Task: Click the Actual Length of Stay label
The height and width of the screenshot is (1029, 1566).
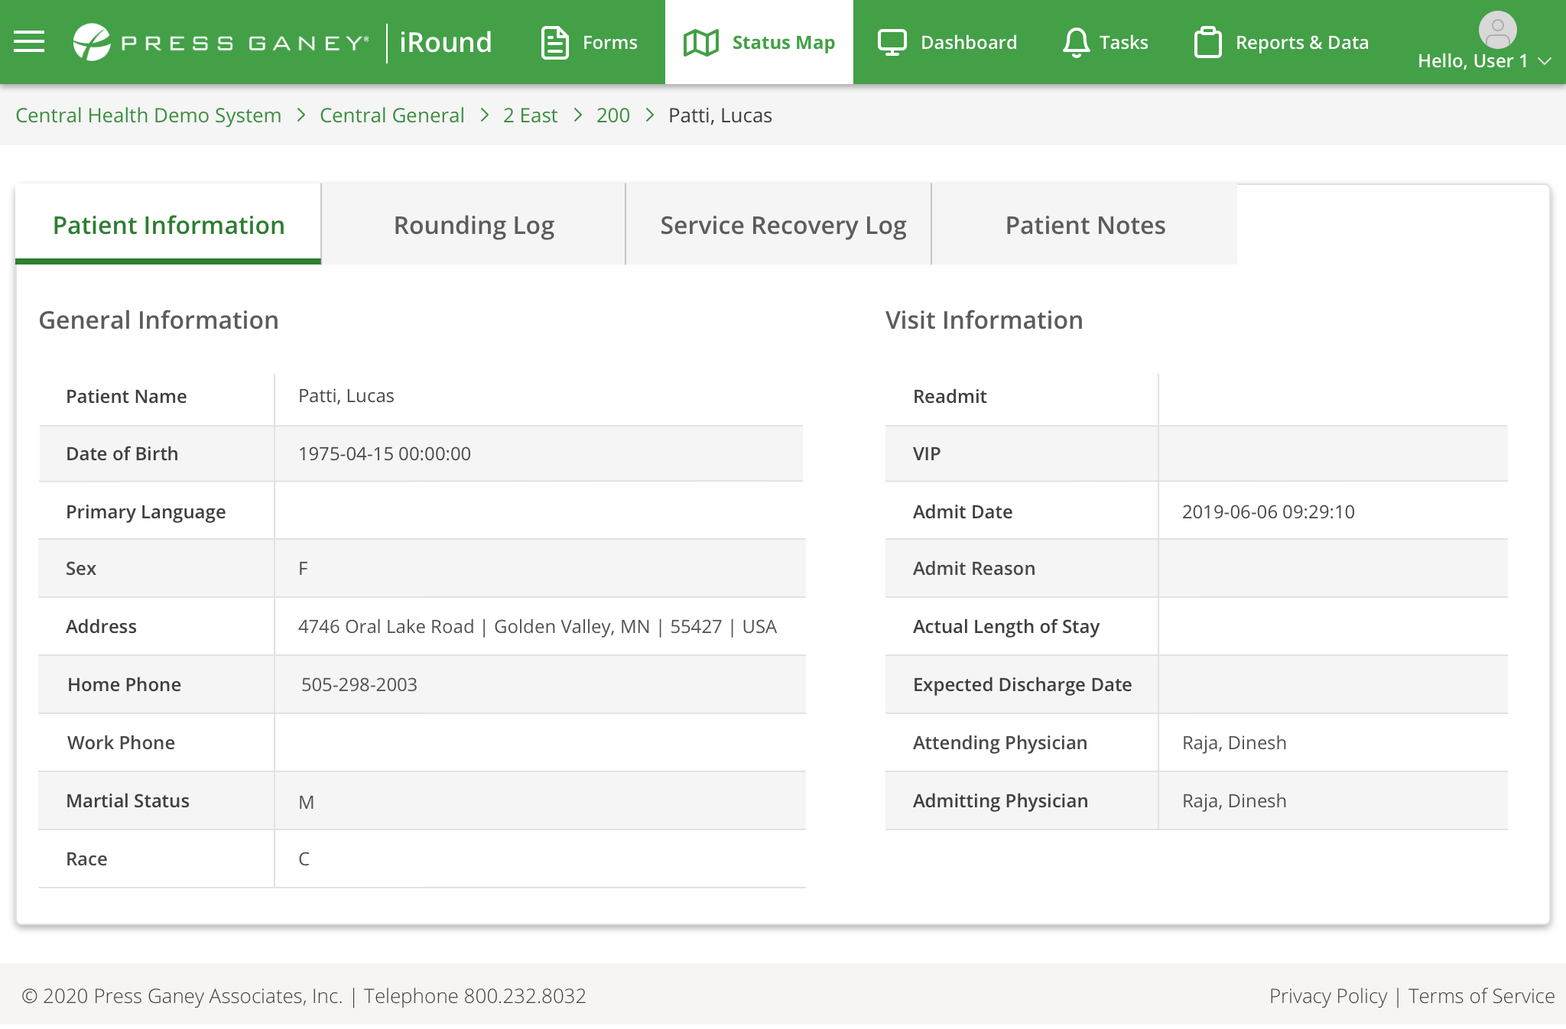Action: 1006,627
